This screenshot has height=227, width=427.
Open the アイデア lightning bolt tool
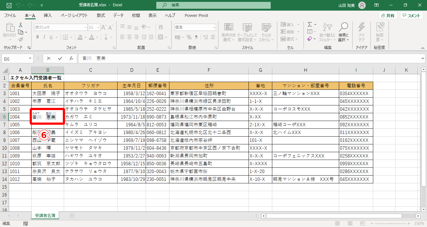pyautogui.click(x=361, y=32)
